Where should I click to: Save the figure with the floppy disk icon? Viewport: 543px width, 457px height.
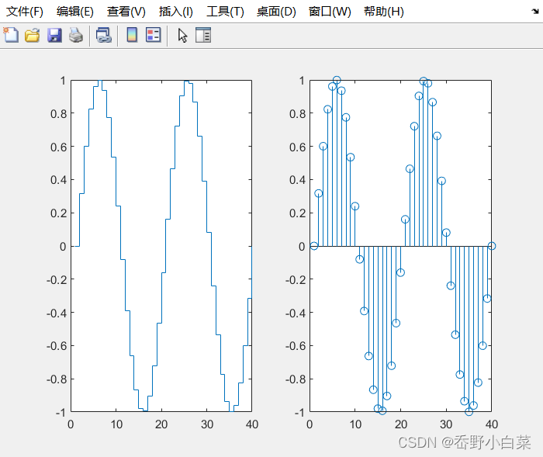(x=54, y=36)
